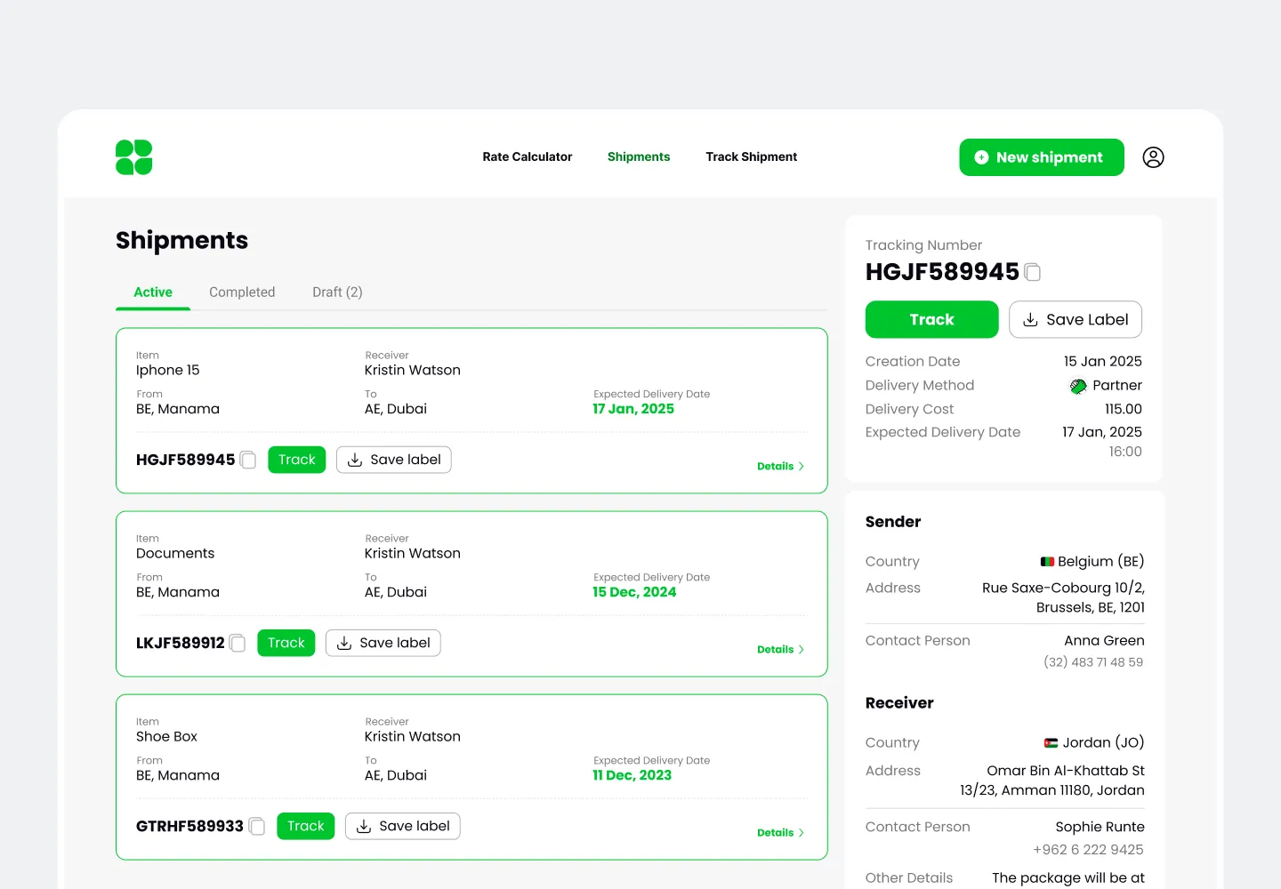Click the Belgium flag icon
Image resolution: width=1281 pixels, height=889 pixels.
pyautogui.click(x=1047, y=562)
